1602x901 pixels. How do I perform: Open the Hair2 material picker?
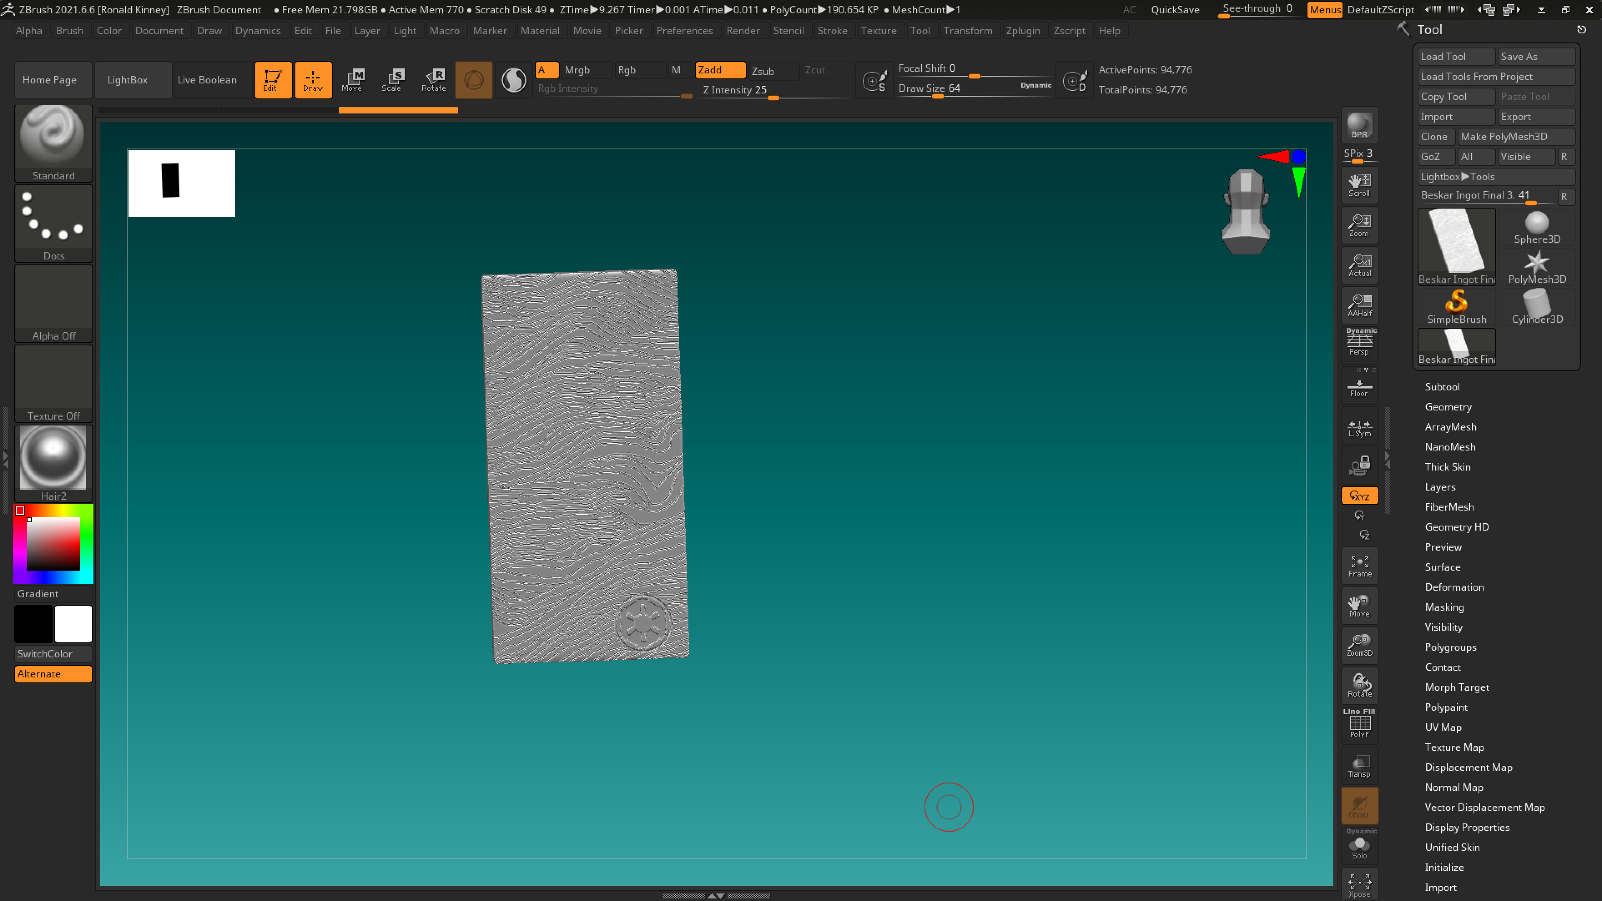53,464
